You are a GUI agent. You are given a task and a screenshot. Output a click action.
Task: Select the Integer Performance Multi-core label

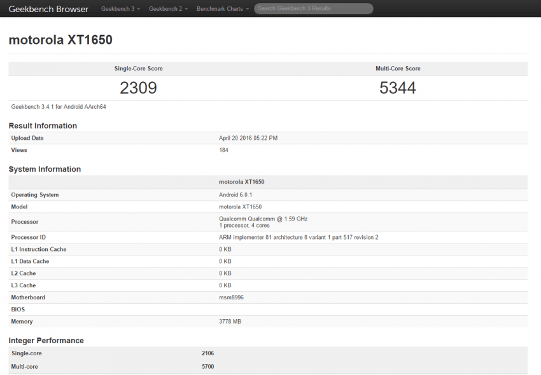24,367
